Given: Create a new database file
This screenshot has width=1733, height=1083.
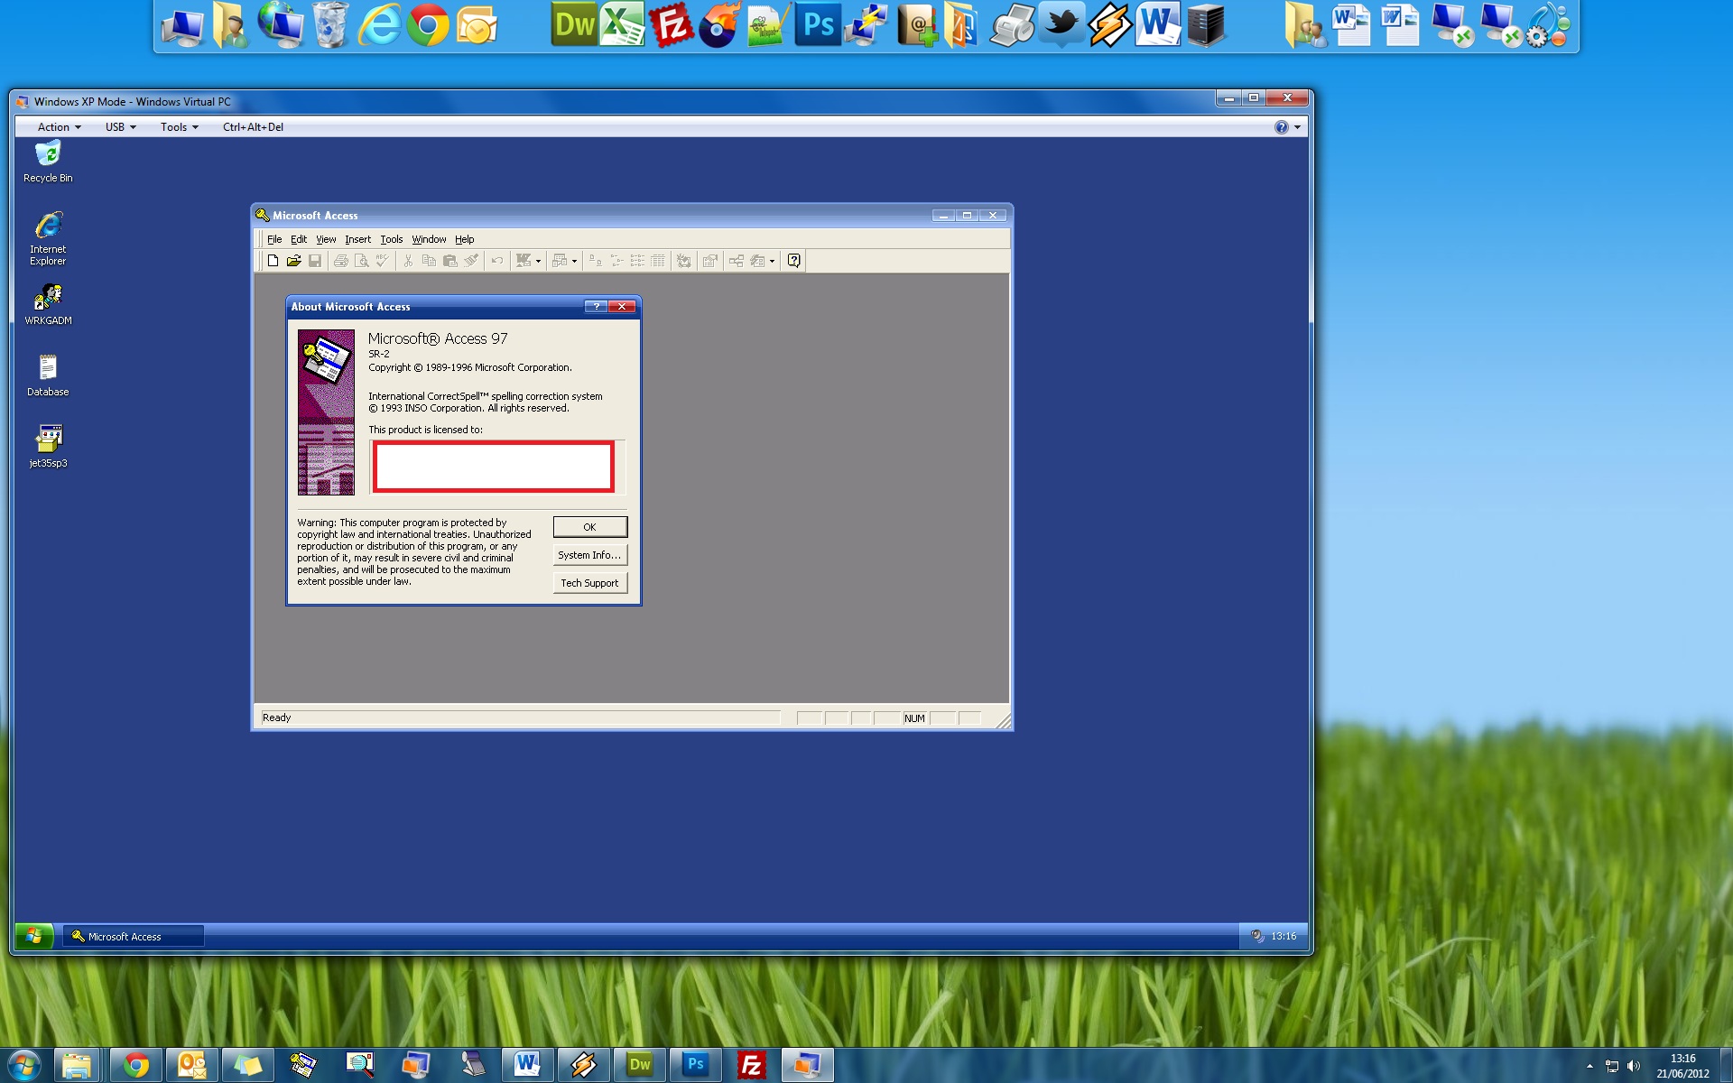Looking at the screenshot, I should coord(273,261).
